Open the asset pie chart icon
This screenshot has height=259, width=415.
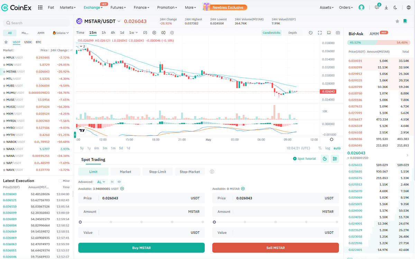325,159
